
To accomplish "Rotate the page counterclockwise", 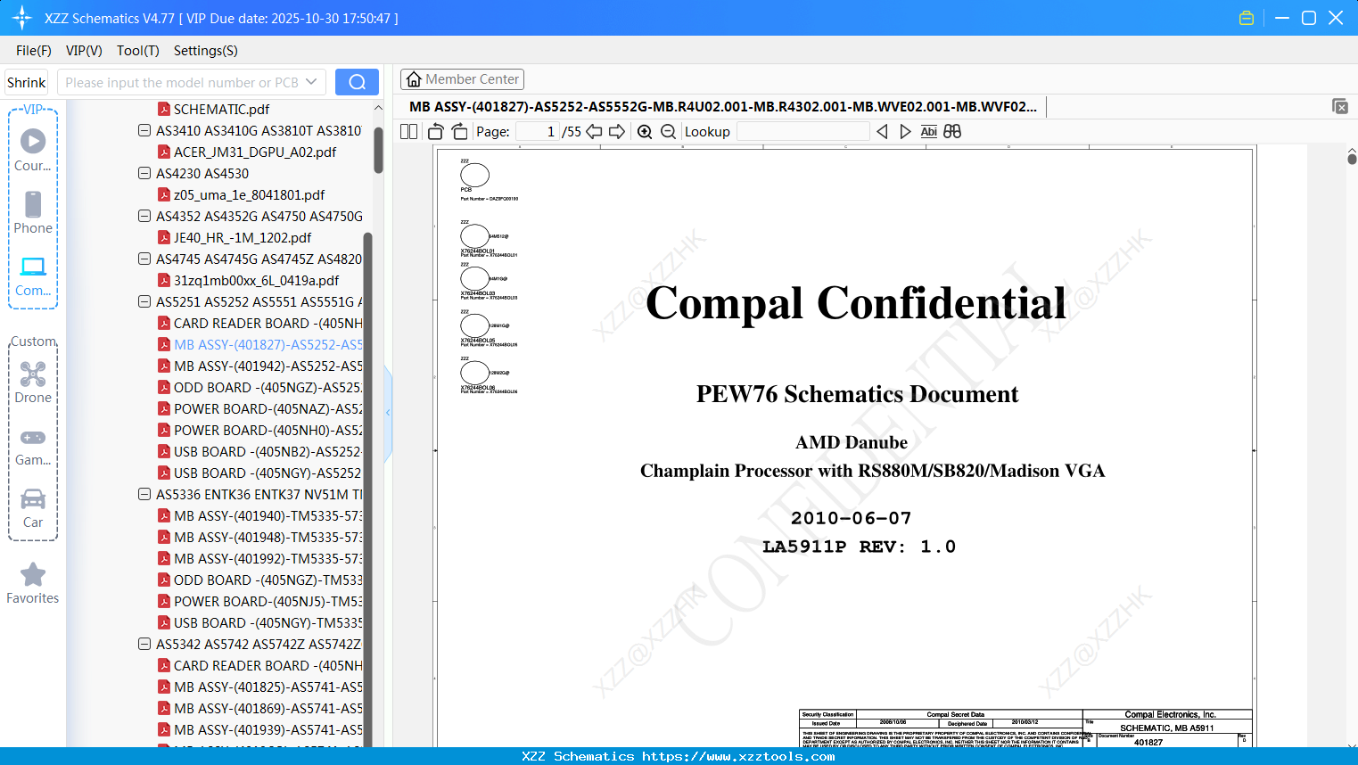I will [x=435, y=132].
